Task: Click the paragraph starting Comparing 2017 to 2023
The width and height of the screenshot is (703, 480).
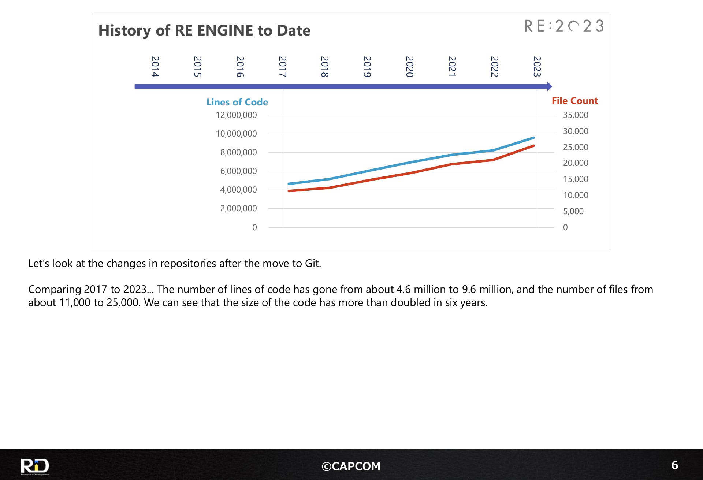Action: point(341,296)
